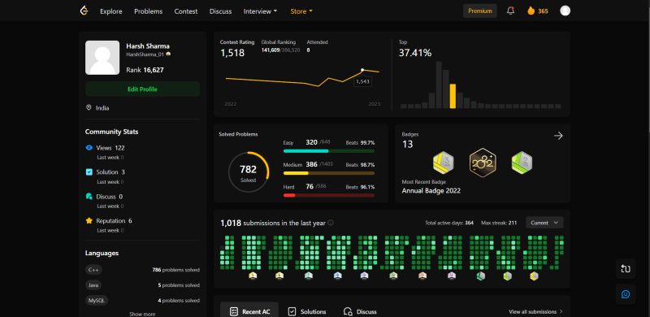Screen dimensions: 650x317
Task: Open the feedback smiley icon
Action: click(626, 294)
